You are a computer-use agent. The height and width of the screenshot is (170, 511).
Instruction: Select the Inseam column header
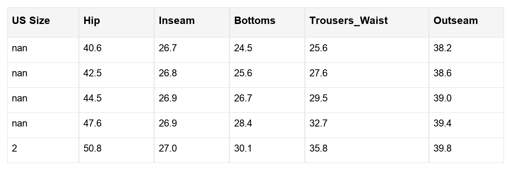[x=176, y=21]
